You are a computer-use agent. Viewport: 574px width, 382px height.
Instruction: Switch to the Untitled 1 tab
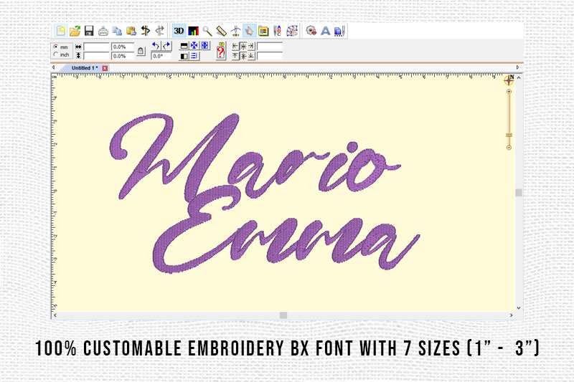(x=85, y=68)
